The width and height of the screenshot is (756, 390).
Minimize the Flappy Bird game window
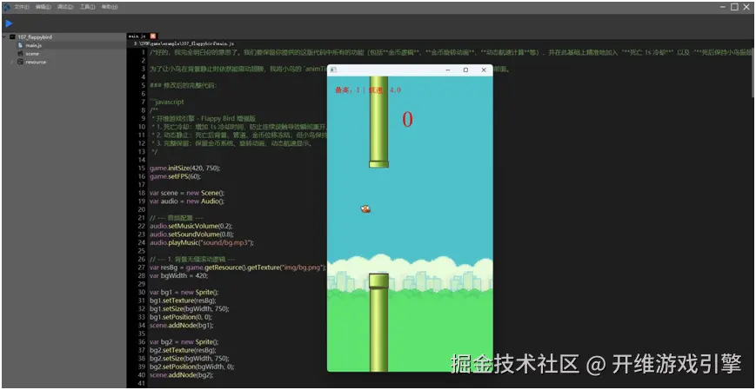coord(448,70)
